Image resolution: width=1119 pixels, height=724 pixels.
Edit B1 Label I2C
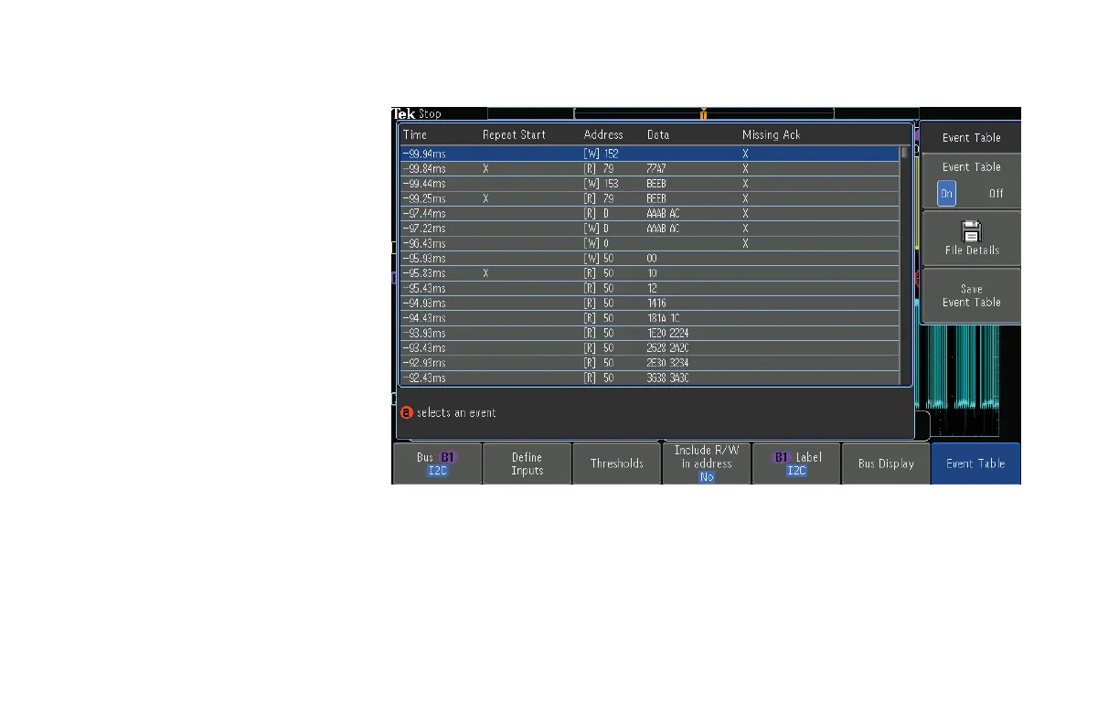796,463
